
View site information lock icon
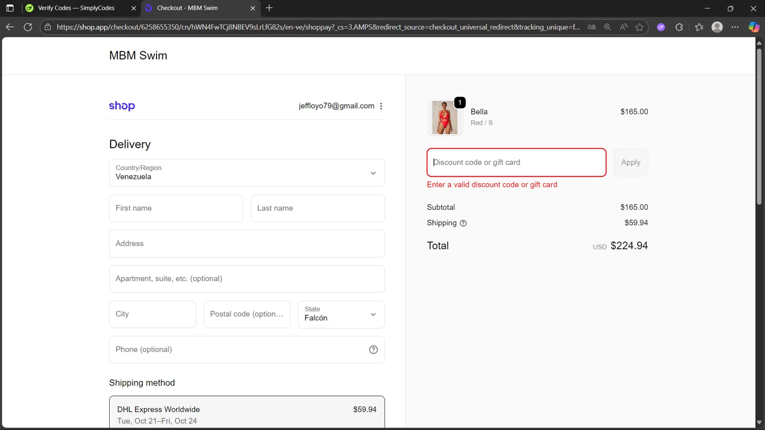48,27
